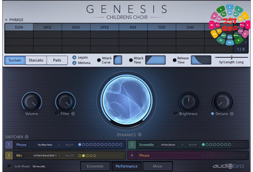This screenshot has width=253, height=172.
Task: Switch to the Mixer page tab
Action: point(158,166)
